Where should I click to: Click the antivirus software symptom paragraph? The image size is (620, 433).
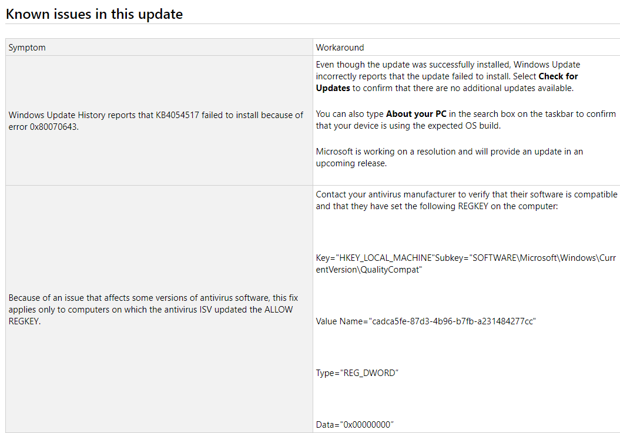coord(153,310)
